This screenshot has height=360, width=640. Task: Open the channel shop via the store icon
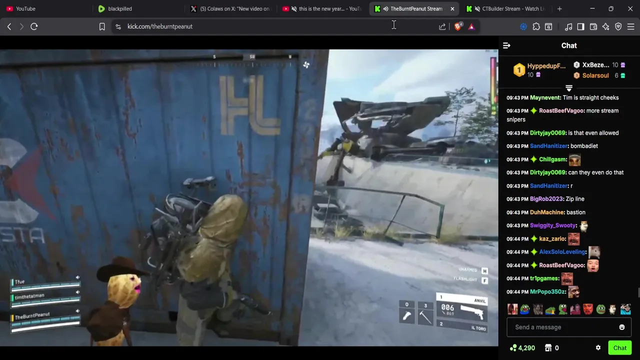click(548, 348)
